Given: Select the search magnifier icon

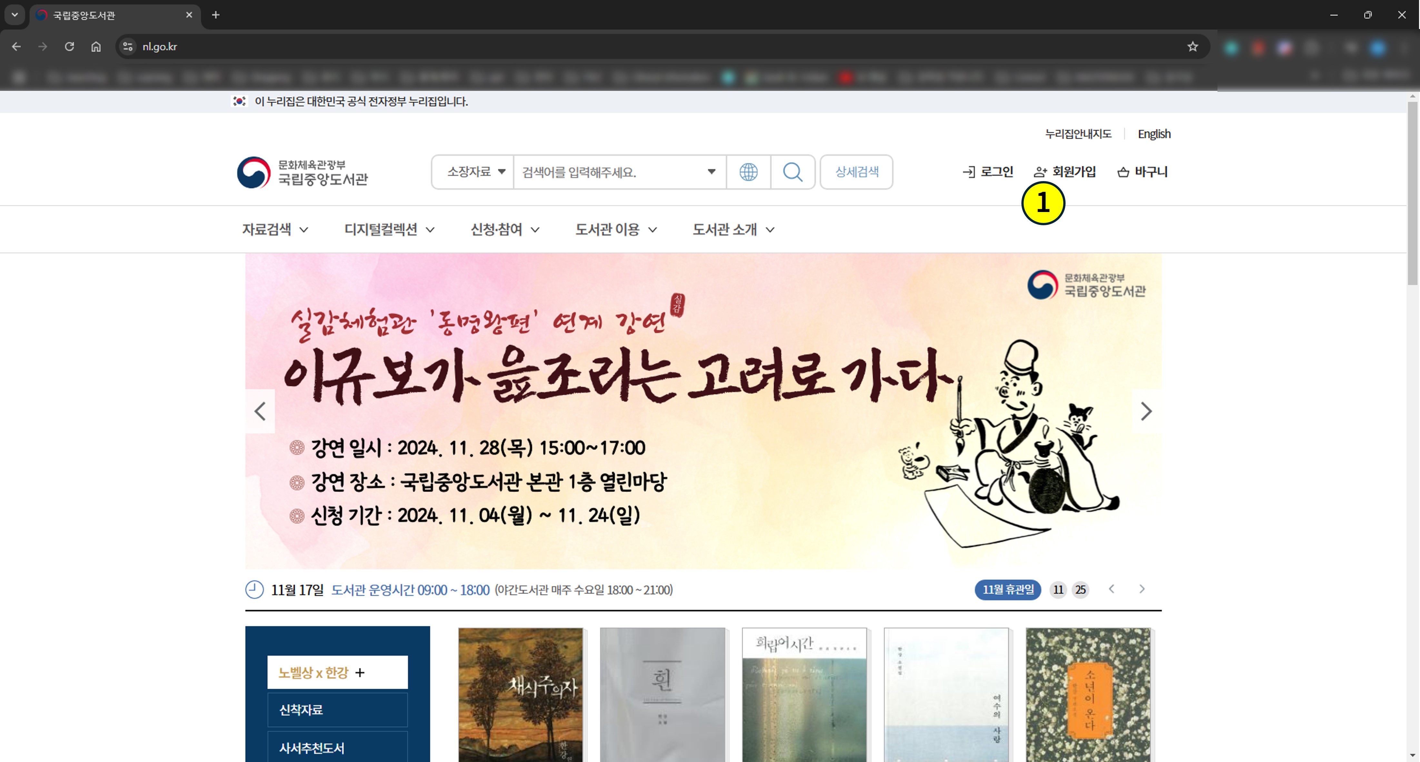Looking at the screenshot, I should 793,172.
